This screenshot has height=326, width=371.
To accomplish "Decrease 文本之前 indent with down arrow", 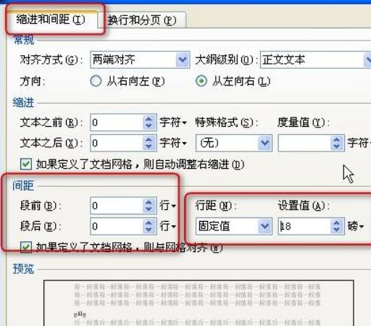I will (149, 126).
